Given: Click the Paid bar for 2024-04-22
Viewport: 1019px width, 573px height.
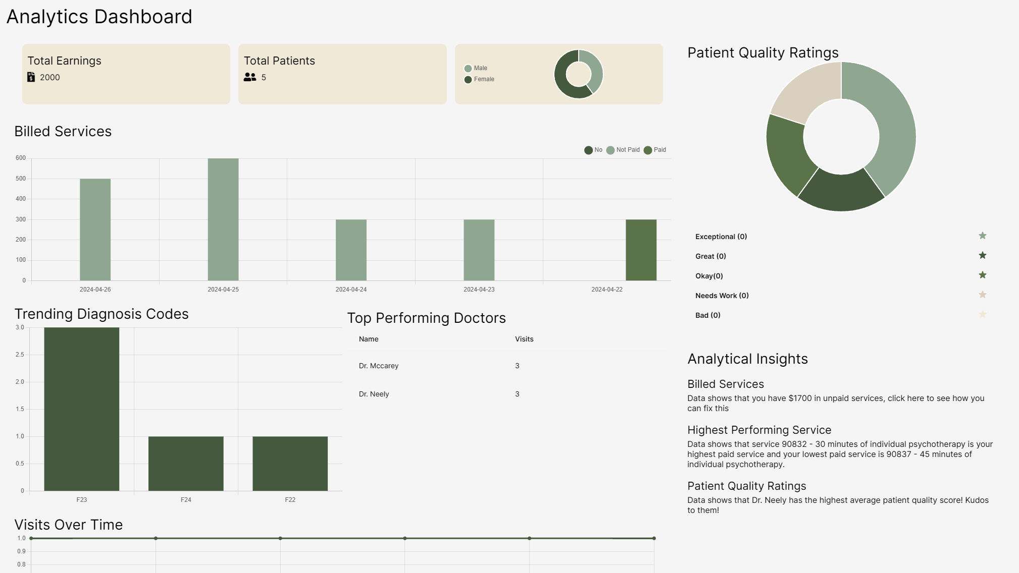Looking at the screenshot, I should click(641, 250).
